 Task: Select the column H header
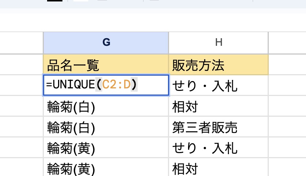(x=218, y=43)
